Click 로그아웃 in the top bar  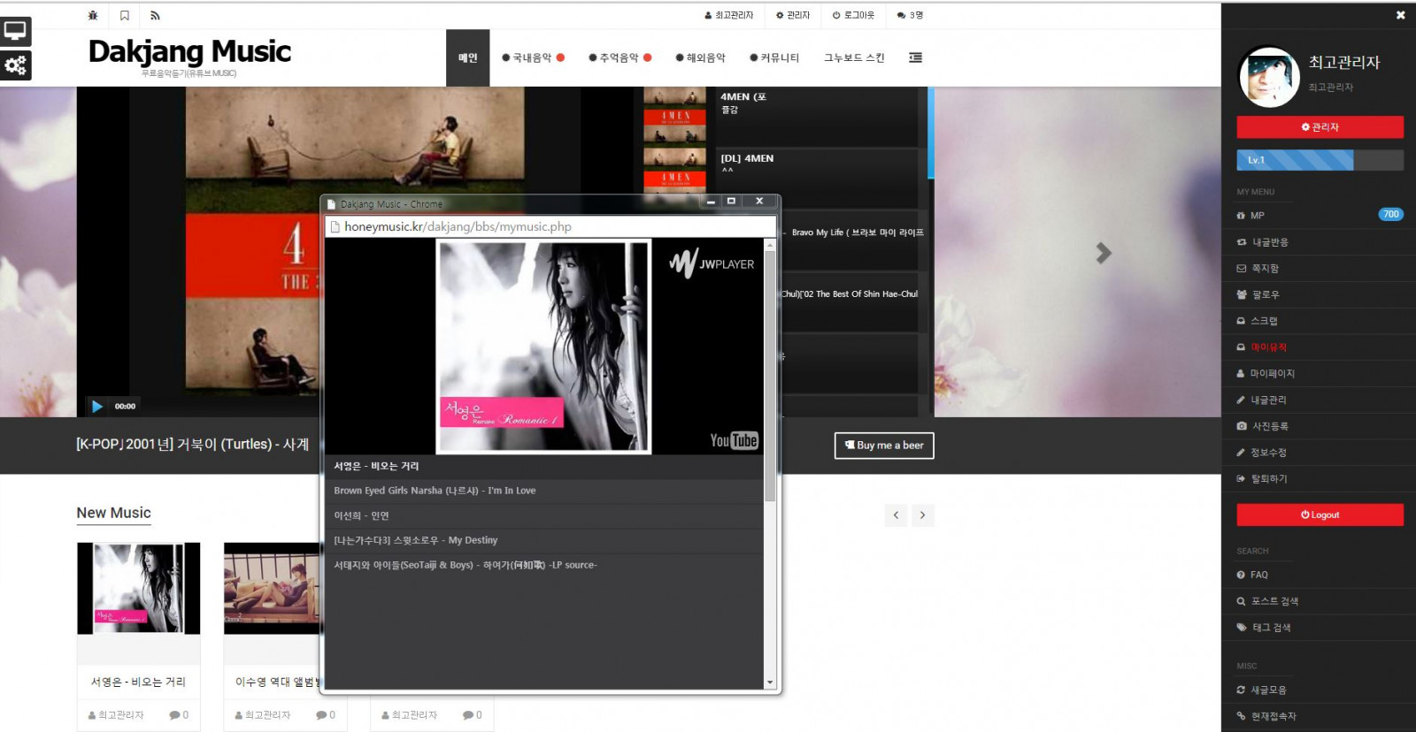coord(853,15)
